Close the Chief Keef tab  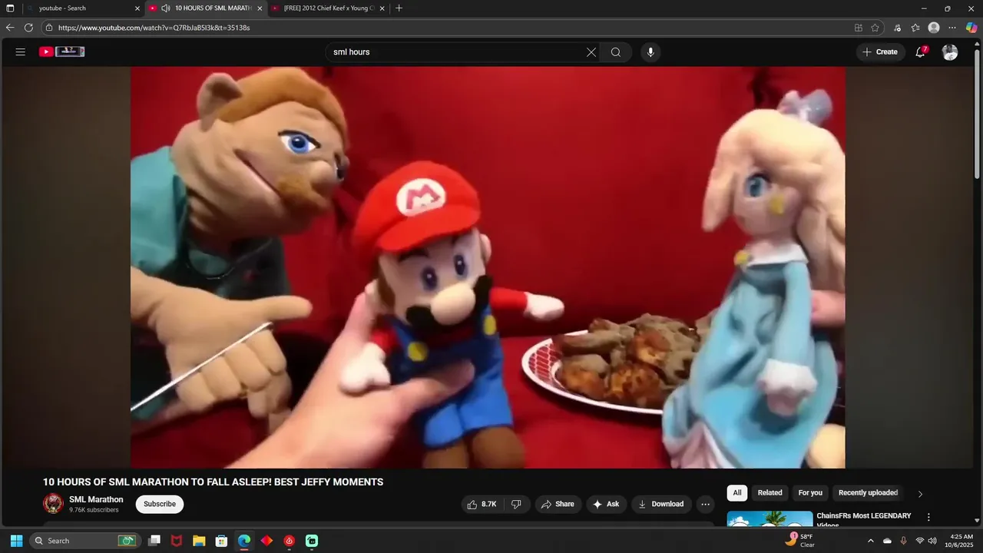pos(382,8)
